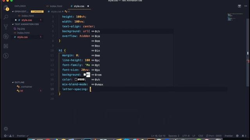Open the Live Share activity icon

[6, 56]
